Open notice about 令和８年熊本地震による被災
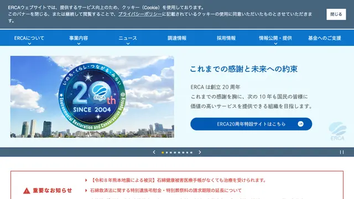This screenshot has height=199, width=354. [x=178, y=180]
